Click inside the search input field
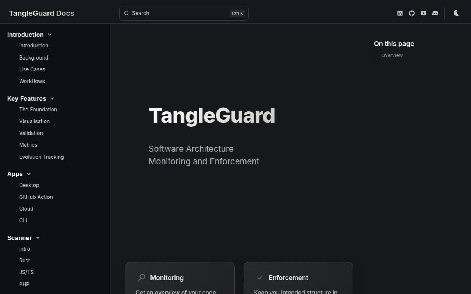The width and height of the screenshot is (471, 294). point(177,13)
